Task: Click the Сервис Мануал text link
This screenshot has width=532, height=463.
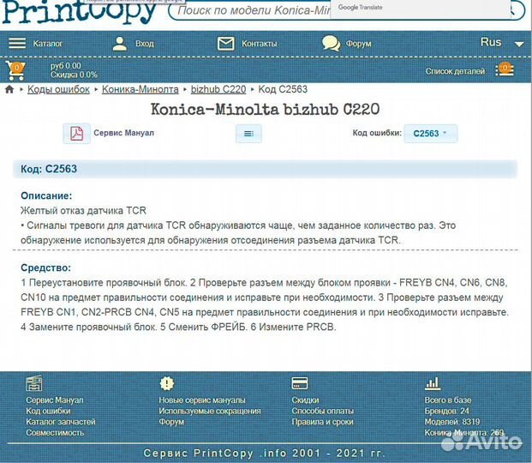Action: tap(124, 133)
